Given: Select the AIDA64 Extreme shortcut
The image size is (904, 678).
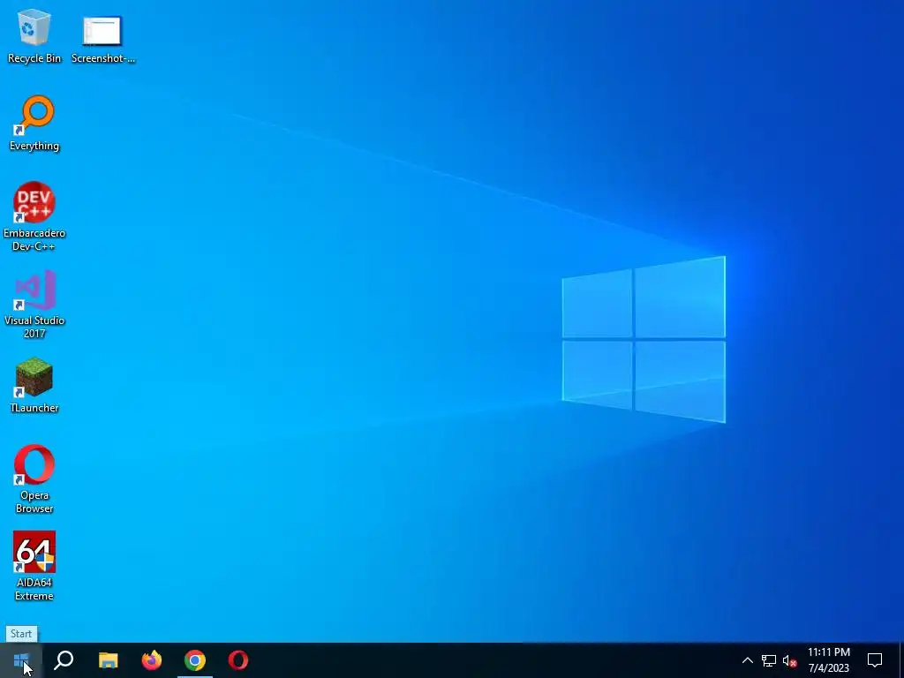Looking at the screenshot, I should tap(34, 566).
